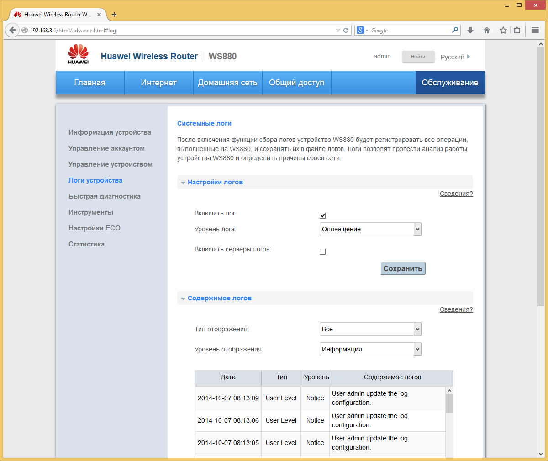Open Быстрая диагностика in sidebar
The image size is (548, 461).
click(x=105, y=196)
